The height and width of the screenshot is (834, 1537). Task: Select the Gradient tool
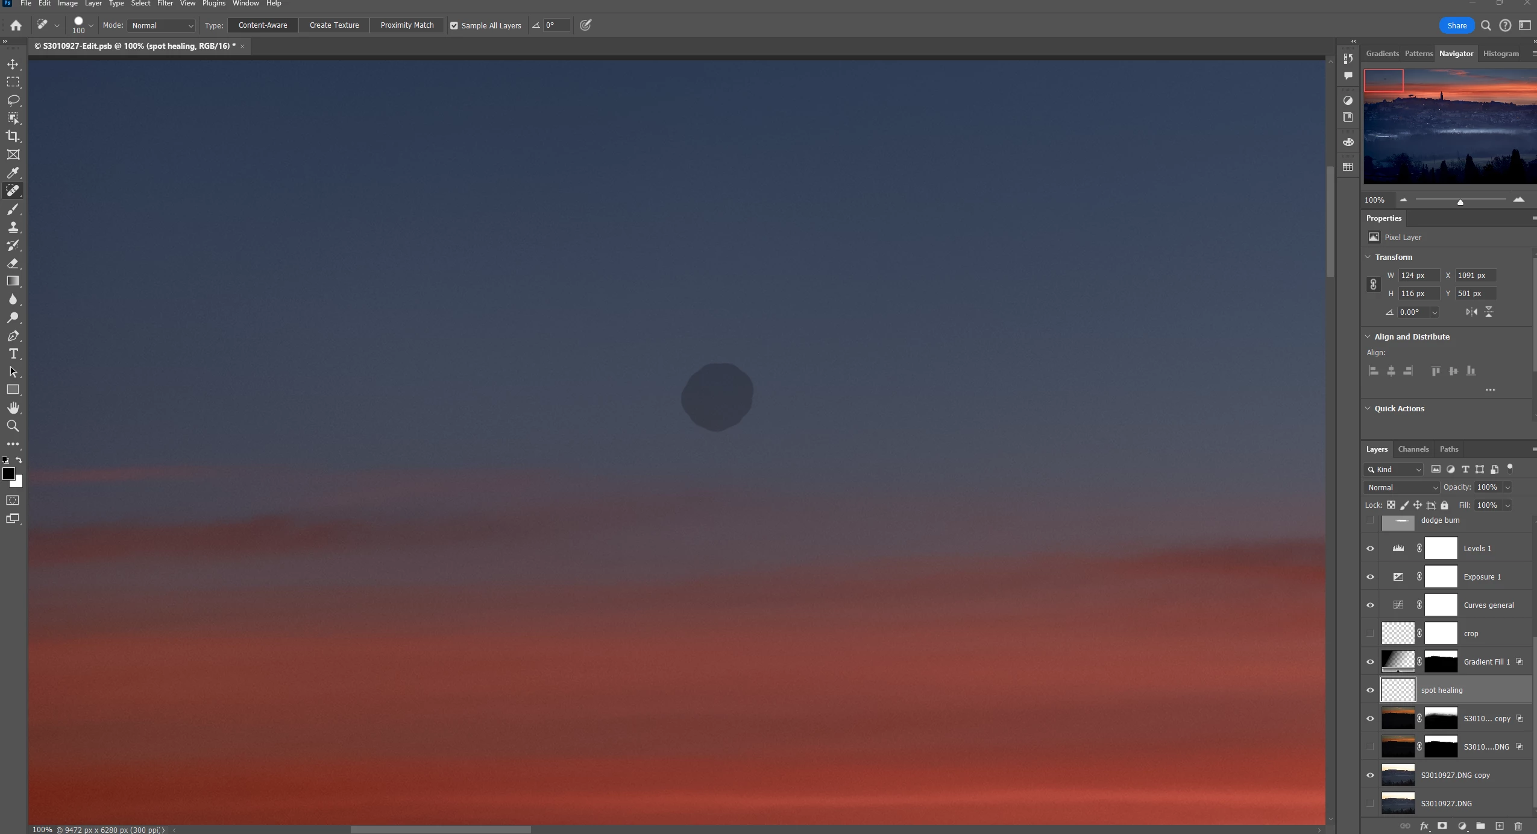coord(13,281)
